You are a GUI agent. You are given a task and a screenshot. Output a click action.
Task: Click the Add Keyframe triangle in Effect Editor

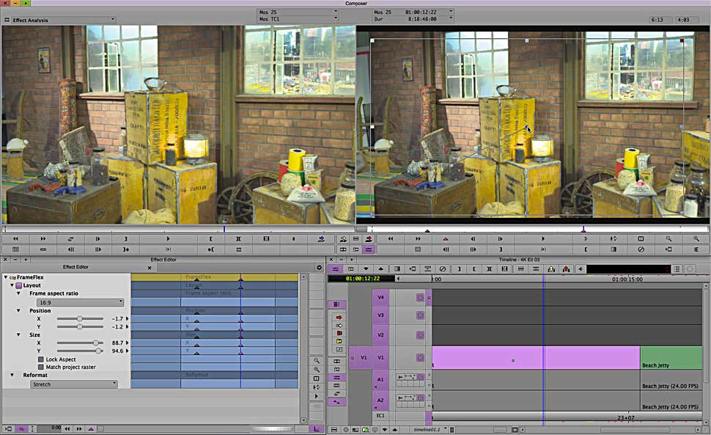point(91,428)
